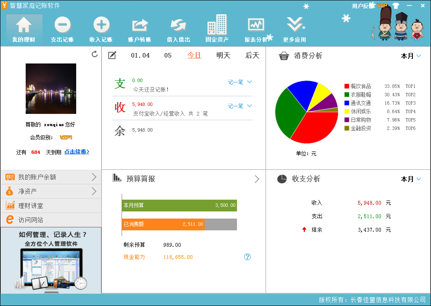
Task: Click the red 餐饮食品 legend swatch
Action: click(x=347, y=86)
